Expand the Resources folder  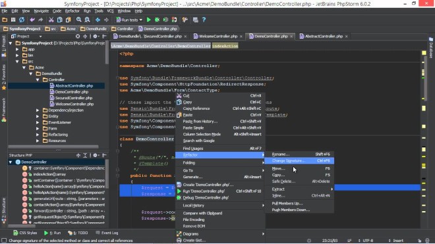tap(38, 141)
